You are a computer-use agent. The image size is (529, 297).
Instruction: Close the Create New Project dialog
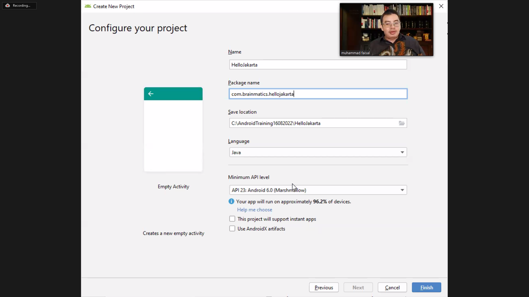tap(441, 6)
